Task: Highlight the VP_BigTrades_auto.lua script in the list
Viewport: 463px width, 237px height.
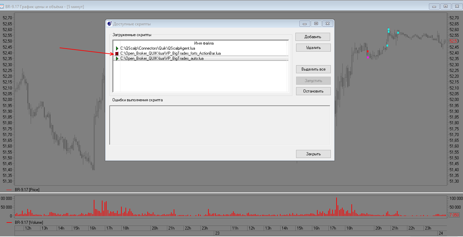Action: point(162,59)
